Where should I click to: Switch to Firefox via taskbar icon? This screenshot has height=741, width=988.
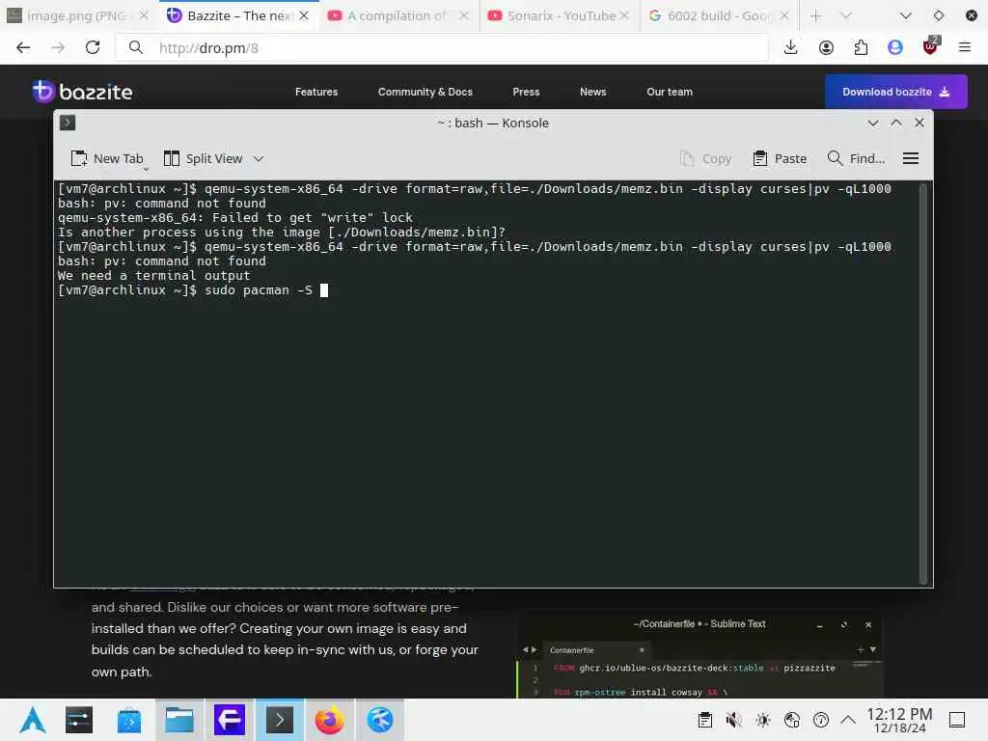[x=330, y=720]
